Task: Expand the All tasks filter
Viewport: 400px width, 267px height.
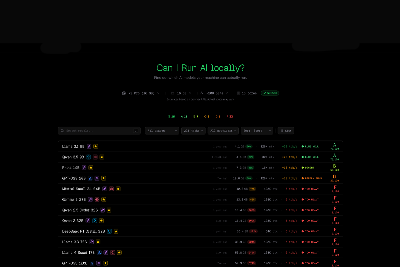Action: [x=193, y=130]
